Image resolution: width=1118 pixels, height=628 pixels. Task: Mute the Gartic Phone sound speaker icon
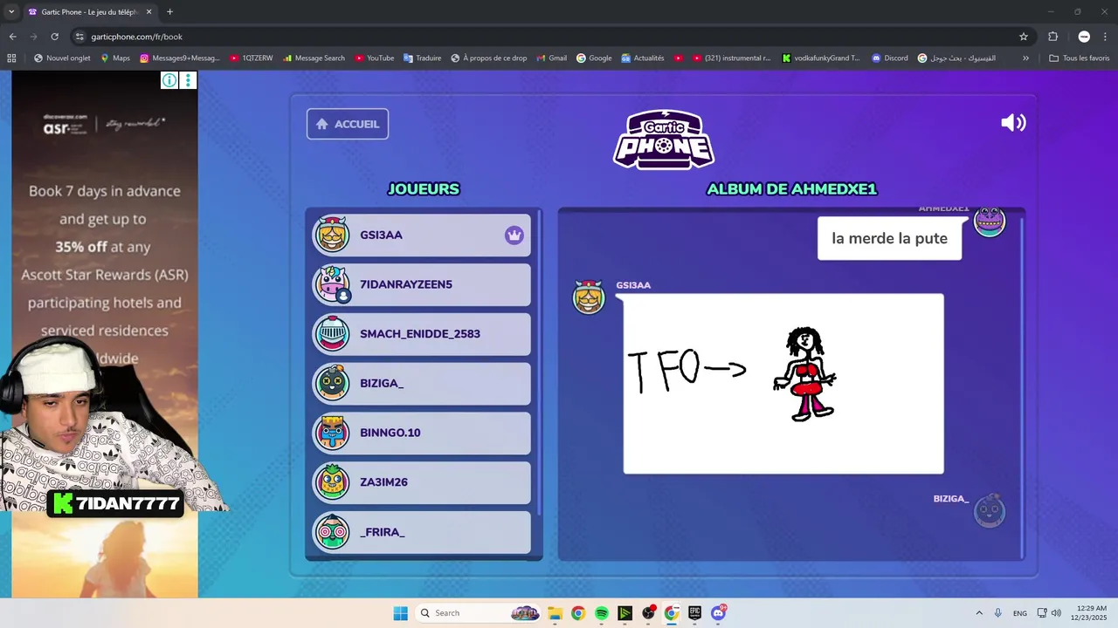click(x=1013, y=123)
